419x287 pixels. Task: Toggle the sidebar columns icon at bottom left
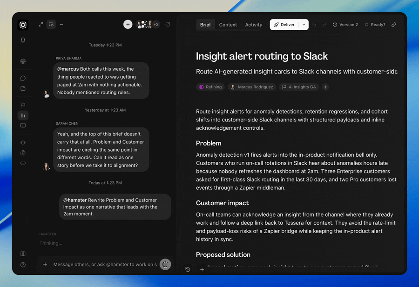[23, 254]
